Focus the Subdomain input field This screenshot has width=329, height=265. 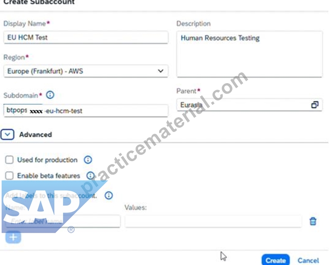point(86,110)
